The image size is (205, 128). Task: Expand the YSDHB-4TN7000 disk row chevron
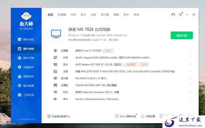(190, 85)
